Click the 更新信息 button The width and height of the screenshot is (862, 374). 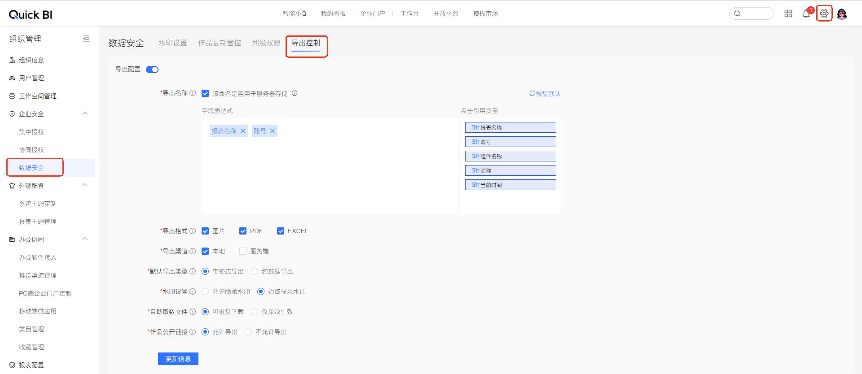tap(178, 359)
